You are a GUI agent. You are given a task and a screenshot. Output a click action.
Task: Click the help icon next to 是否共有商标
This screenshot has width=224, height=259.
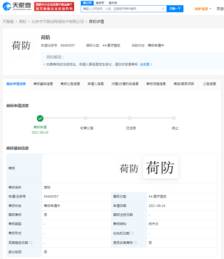[x=136, y=243]
